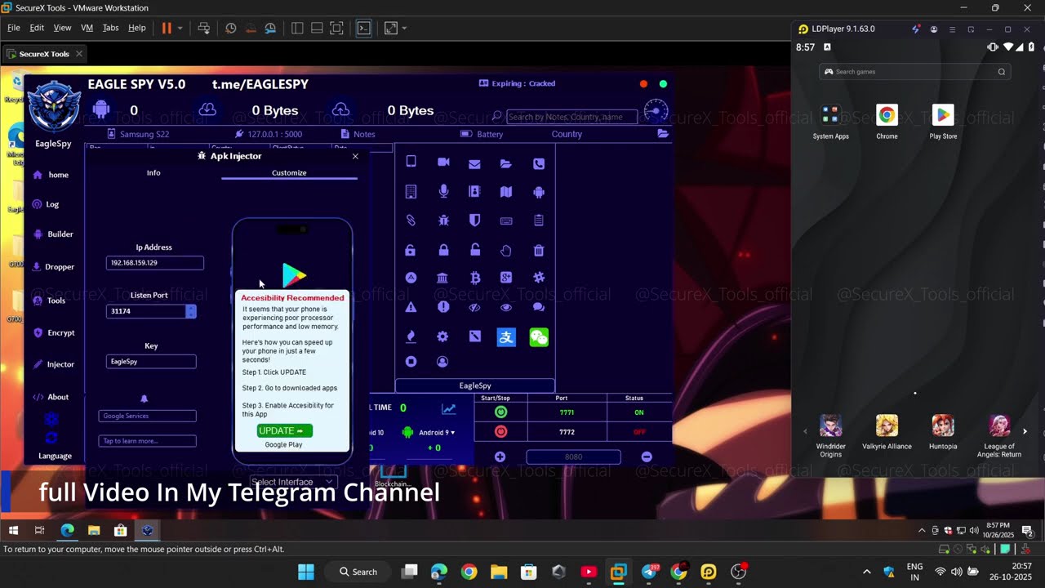
Task: Click the keyboard icon in the grid
Action: (x=506, y=220)
